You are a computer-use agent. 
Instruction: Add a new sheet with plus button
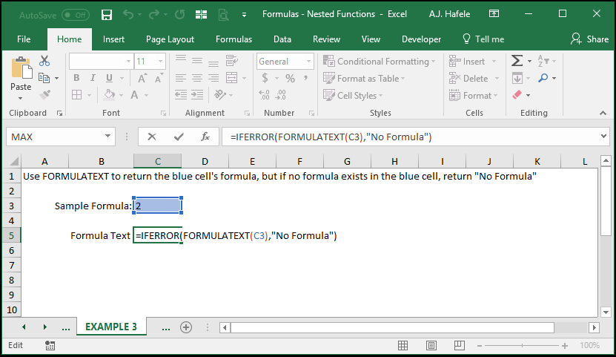(x=186, y=327)
